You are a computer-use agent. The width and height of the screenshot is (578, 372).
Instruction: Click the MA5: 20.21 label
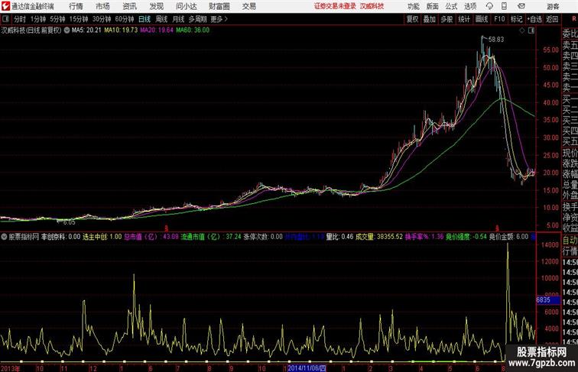point(86,31)
